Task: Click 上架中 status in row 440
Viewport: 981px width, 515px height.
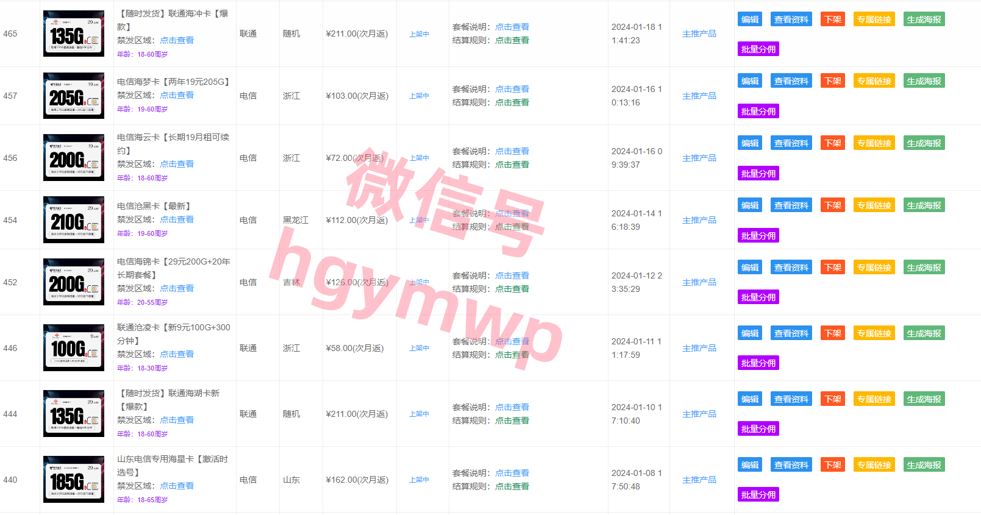Action: tap(419, 480)
